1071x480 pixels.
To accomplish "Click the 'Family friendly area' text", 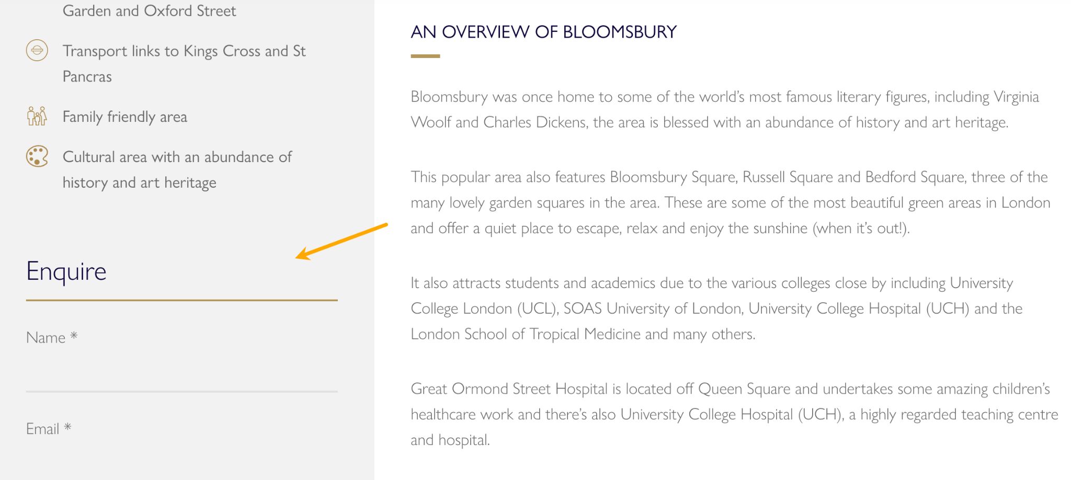I will [x=124, y=117].
